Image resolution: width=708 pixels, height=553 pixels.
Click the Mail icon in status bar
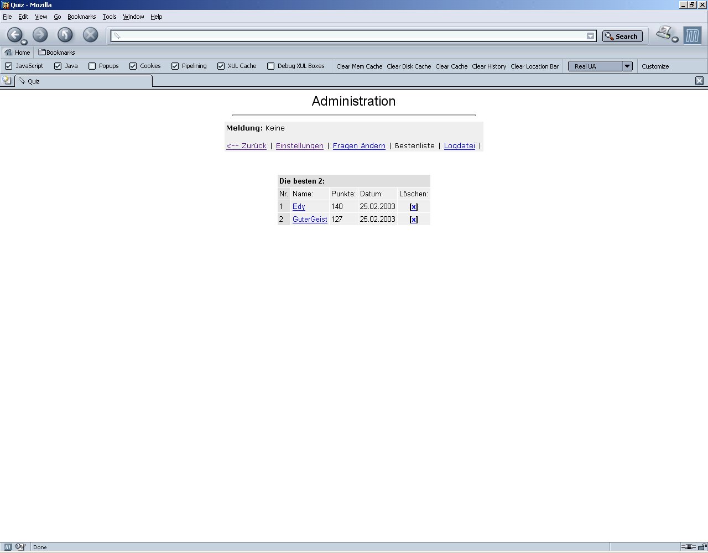click(20, 547)
